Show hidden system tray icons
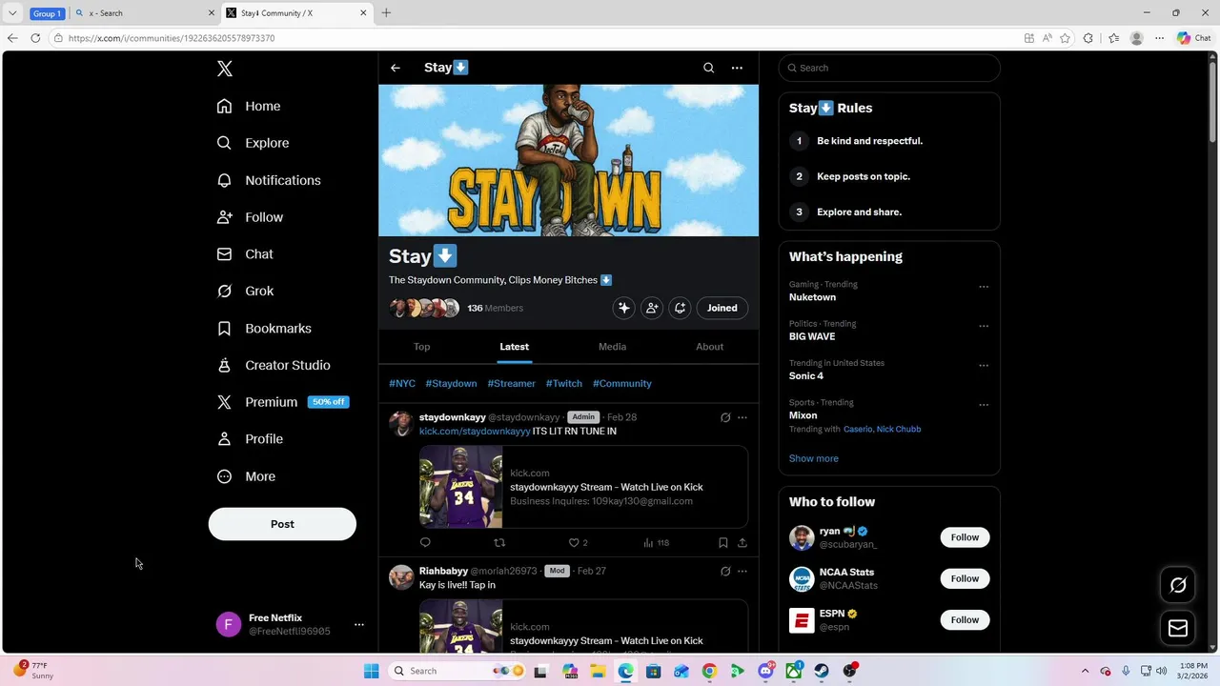The width and height of the screenshot is (1220, 686). pyautogui.click(x=1085, y=671)
